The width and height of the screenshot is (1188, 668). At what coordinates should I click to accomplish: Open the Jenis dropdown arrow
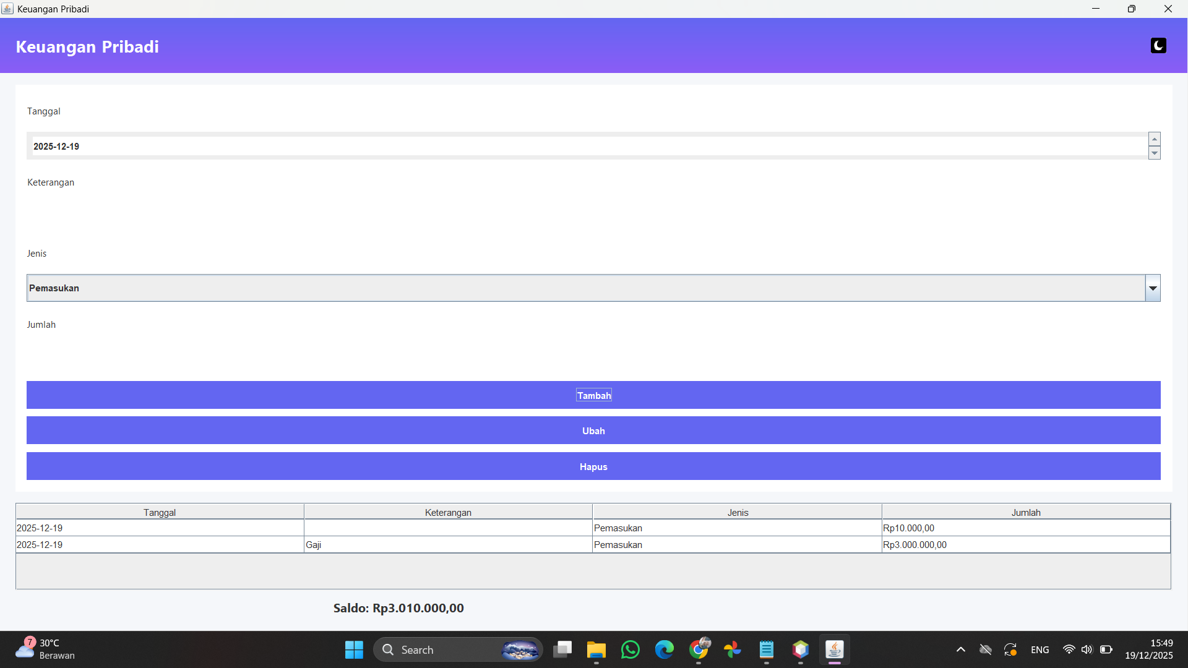[x=1153, y=288]
